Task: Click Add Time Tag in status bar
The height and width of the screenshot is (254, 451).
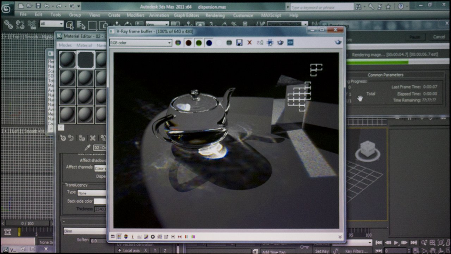Action: point(273,252)
